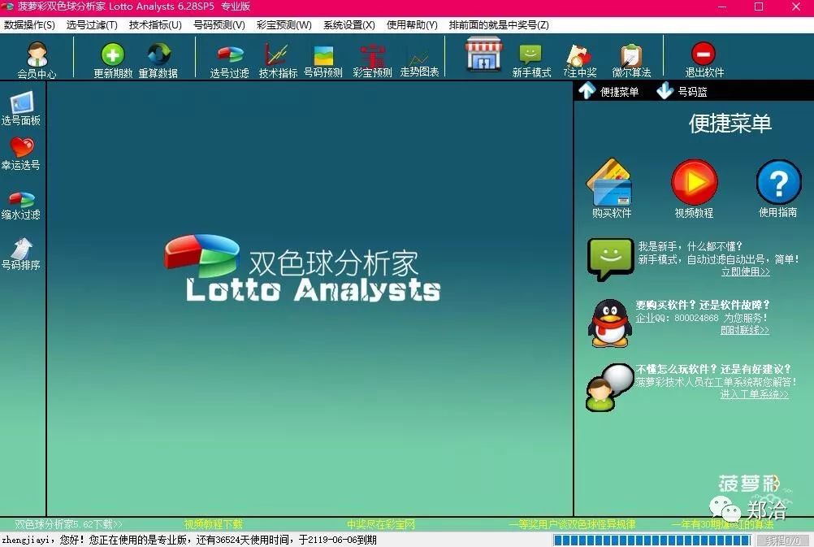814x547 pixels.
Task: Open the 系统设置(X) menu
Action: [x=349, y=25]
